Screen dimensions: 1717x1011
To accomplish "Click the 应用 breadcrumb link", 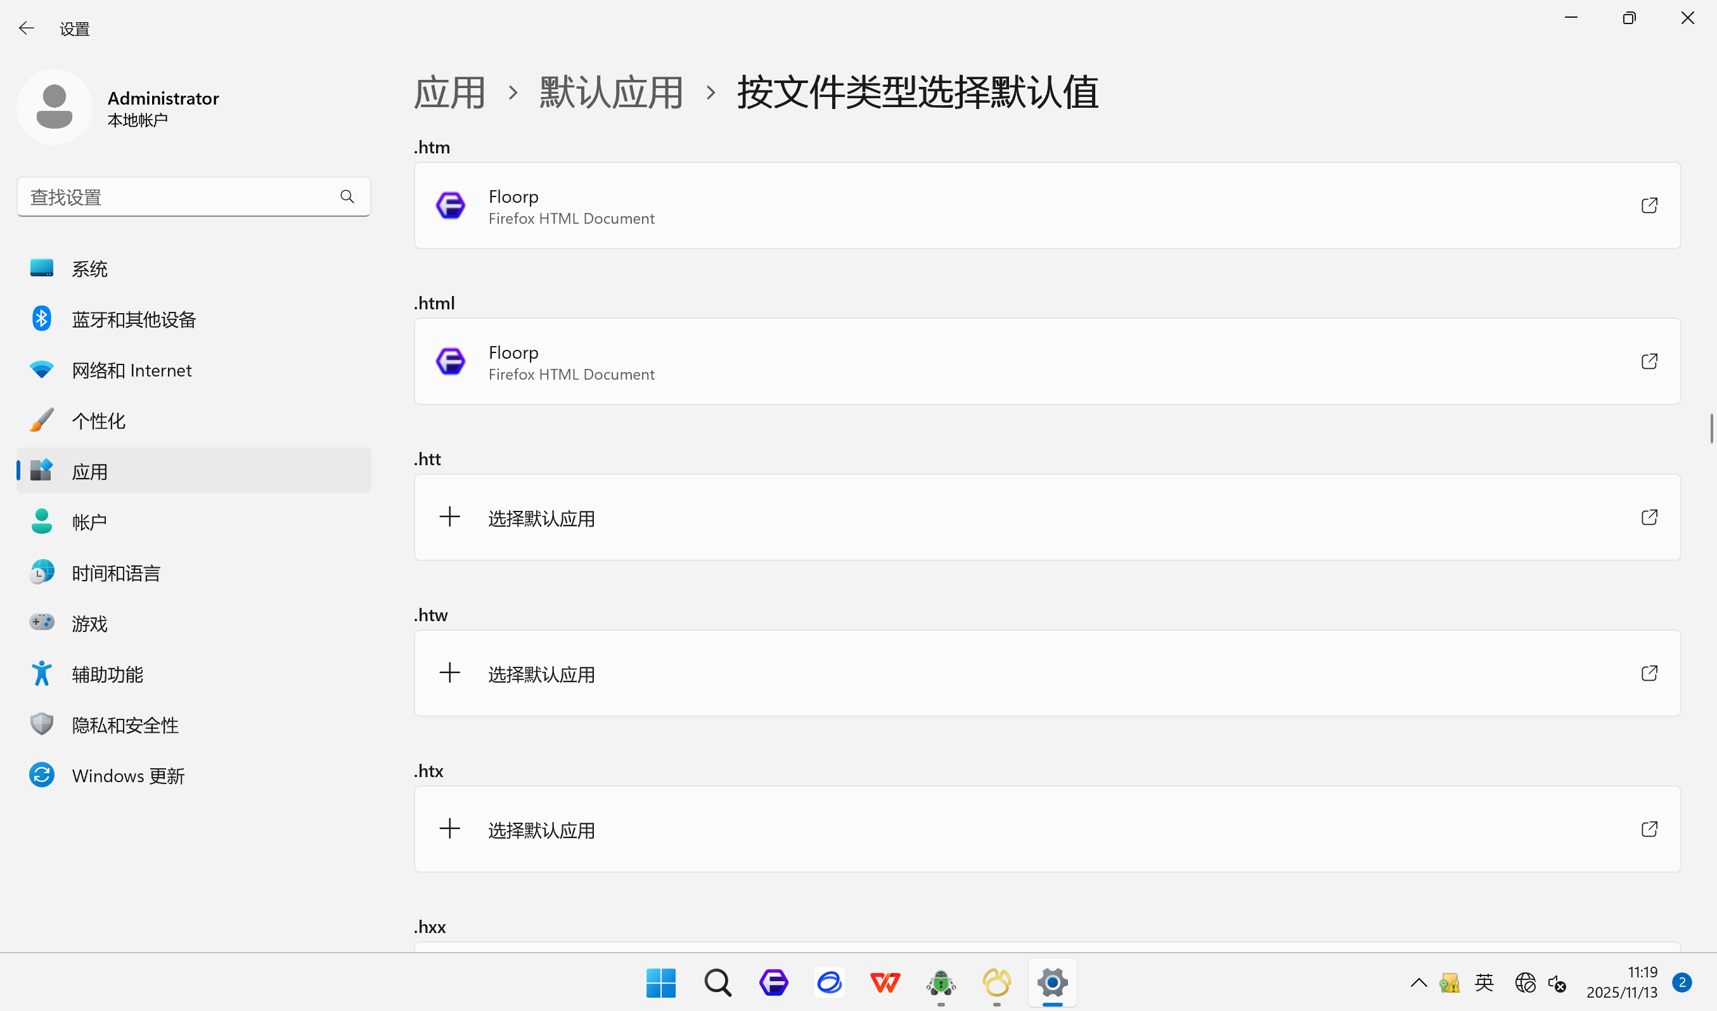I will pos(450,93).
